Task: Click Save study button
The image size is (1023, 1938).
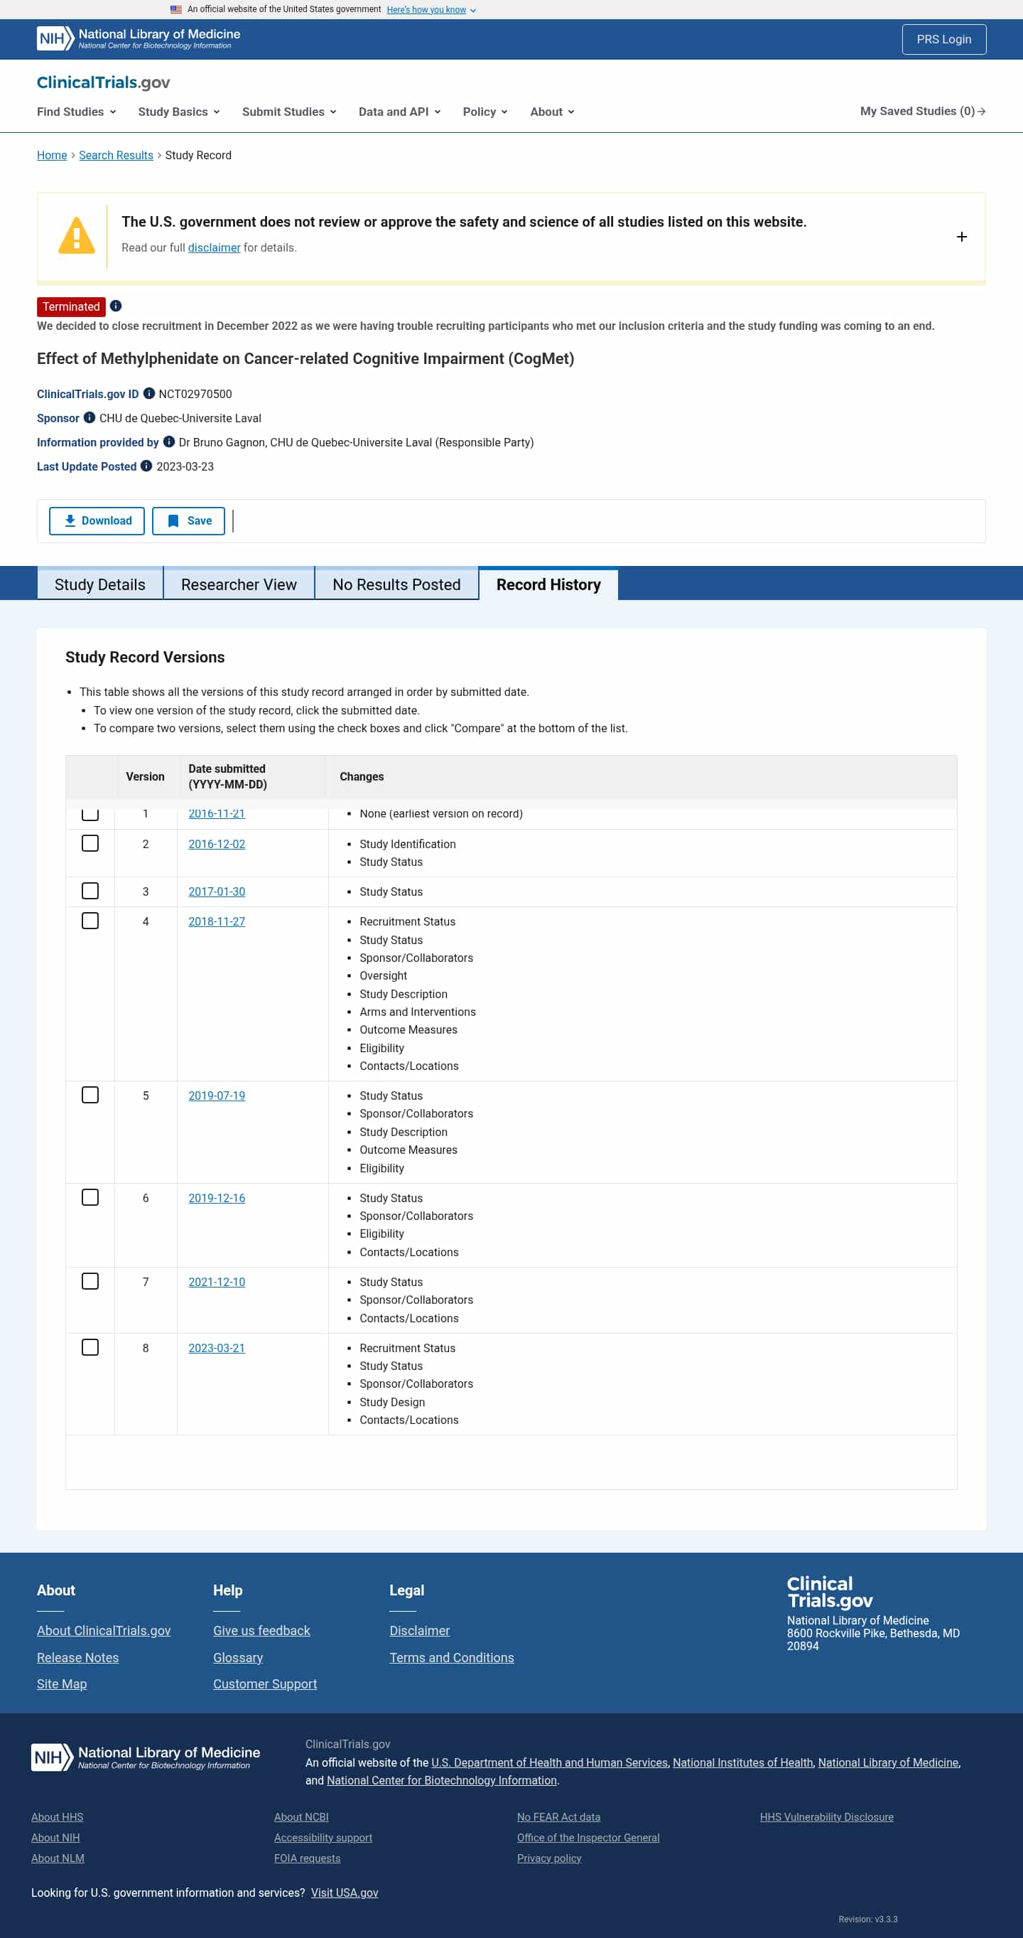Action: [x=189, y=520]
